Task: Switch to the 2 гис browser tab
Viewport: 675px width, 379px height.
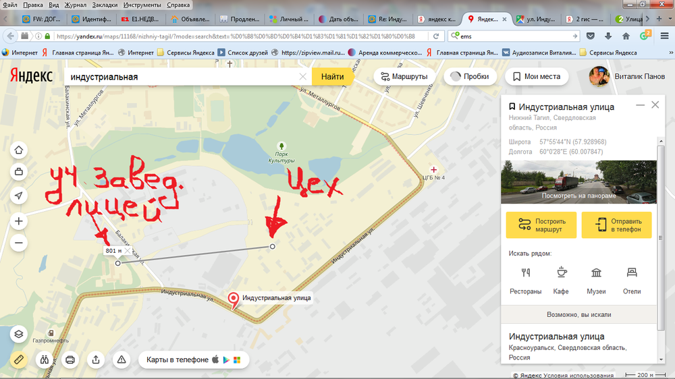Action: pyautogui.click(x=585, y=19)
